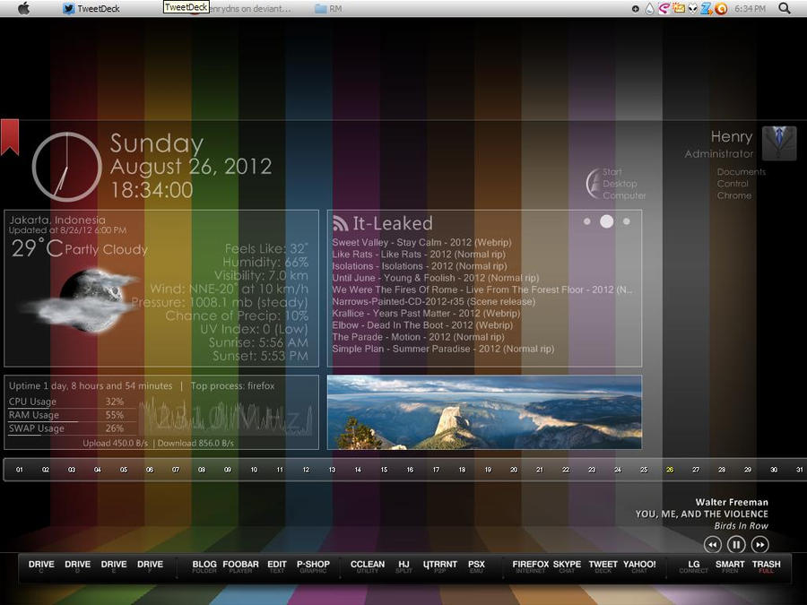Click the moon-and-cloud weather icon

coord(82,300)
